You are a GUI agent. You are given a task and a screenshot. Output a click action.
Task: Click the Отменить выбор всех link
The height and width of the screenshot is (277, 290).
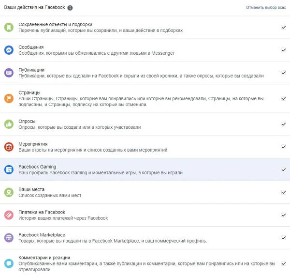point(266,8)
